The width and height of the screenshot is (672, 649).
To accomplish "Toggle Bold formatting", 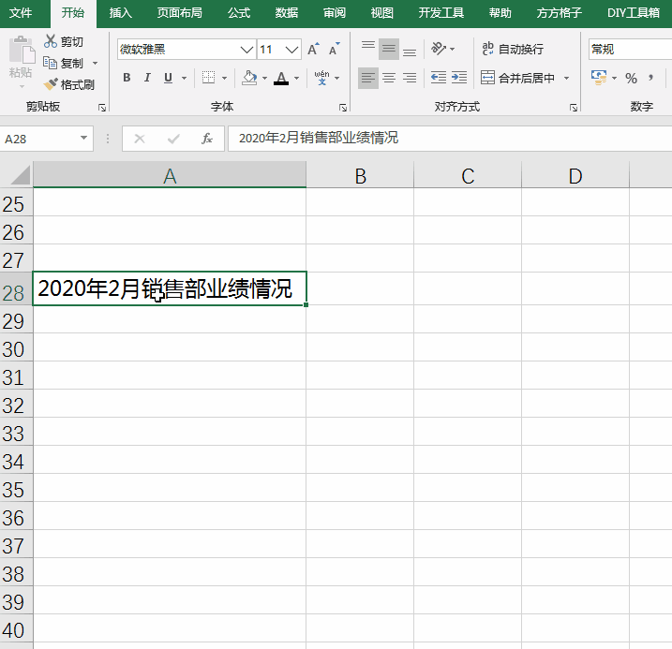I will click(127, 78).
